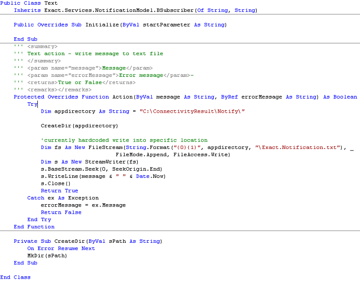Click the 'Return True' statement
The image size is (360, 281).
pyautogui.click(x=59, y=191)
